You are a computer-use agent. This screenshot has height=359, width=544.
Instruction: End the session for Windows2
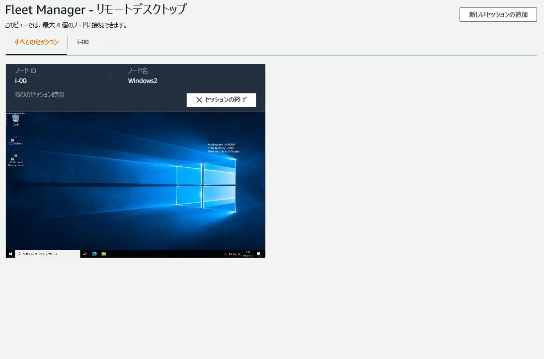[x=222, y=100]
